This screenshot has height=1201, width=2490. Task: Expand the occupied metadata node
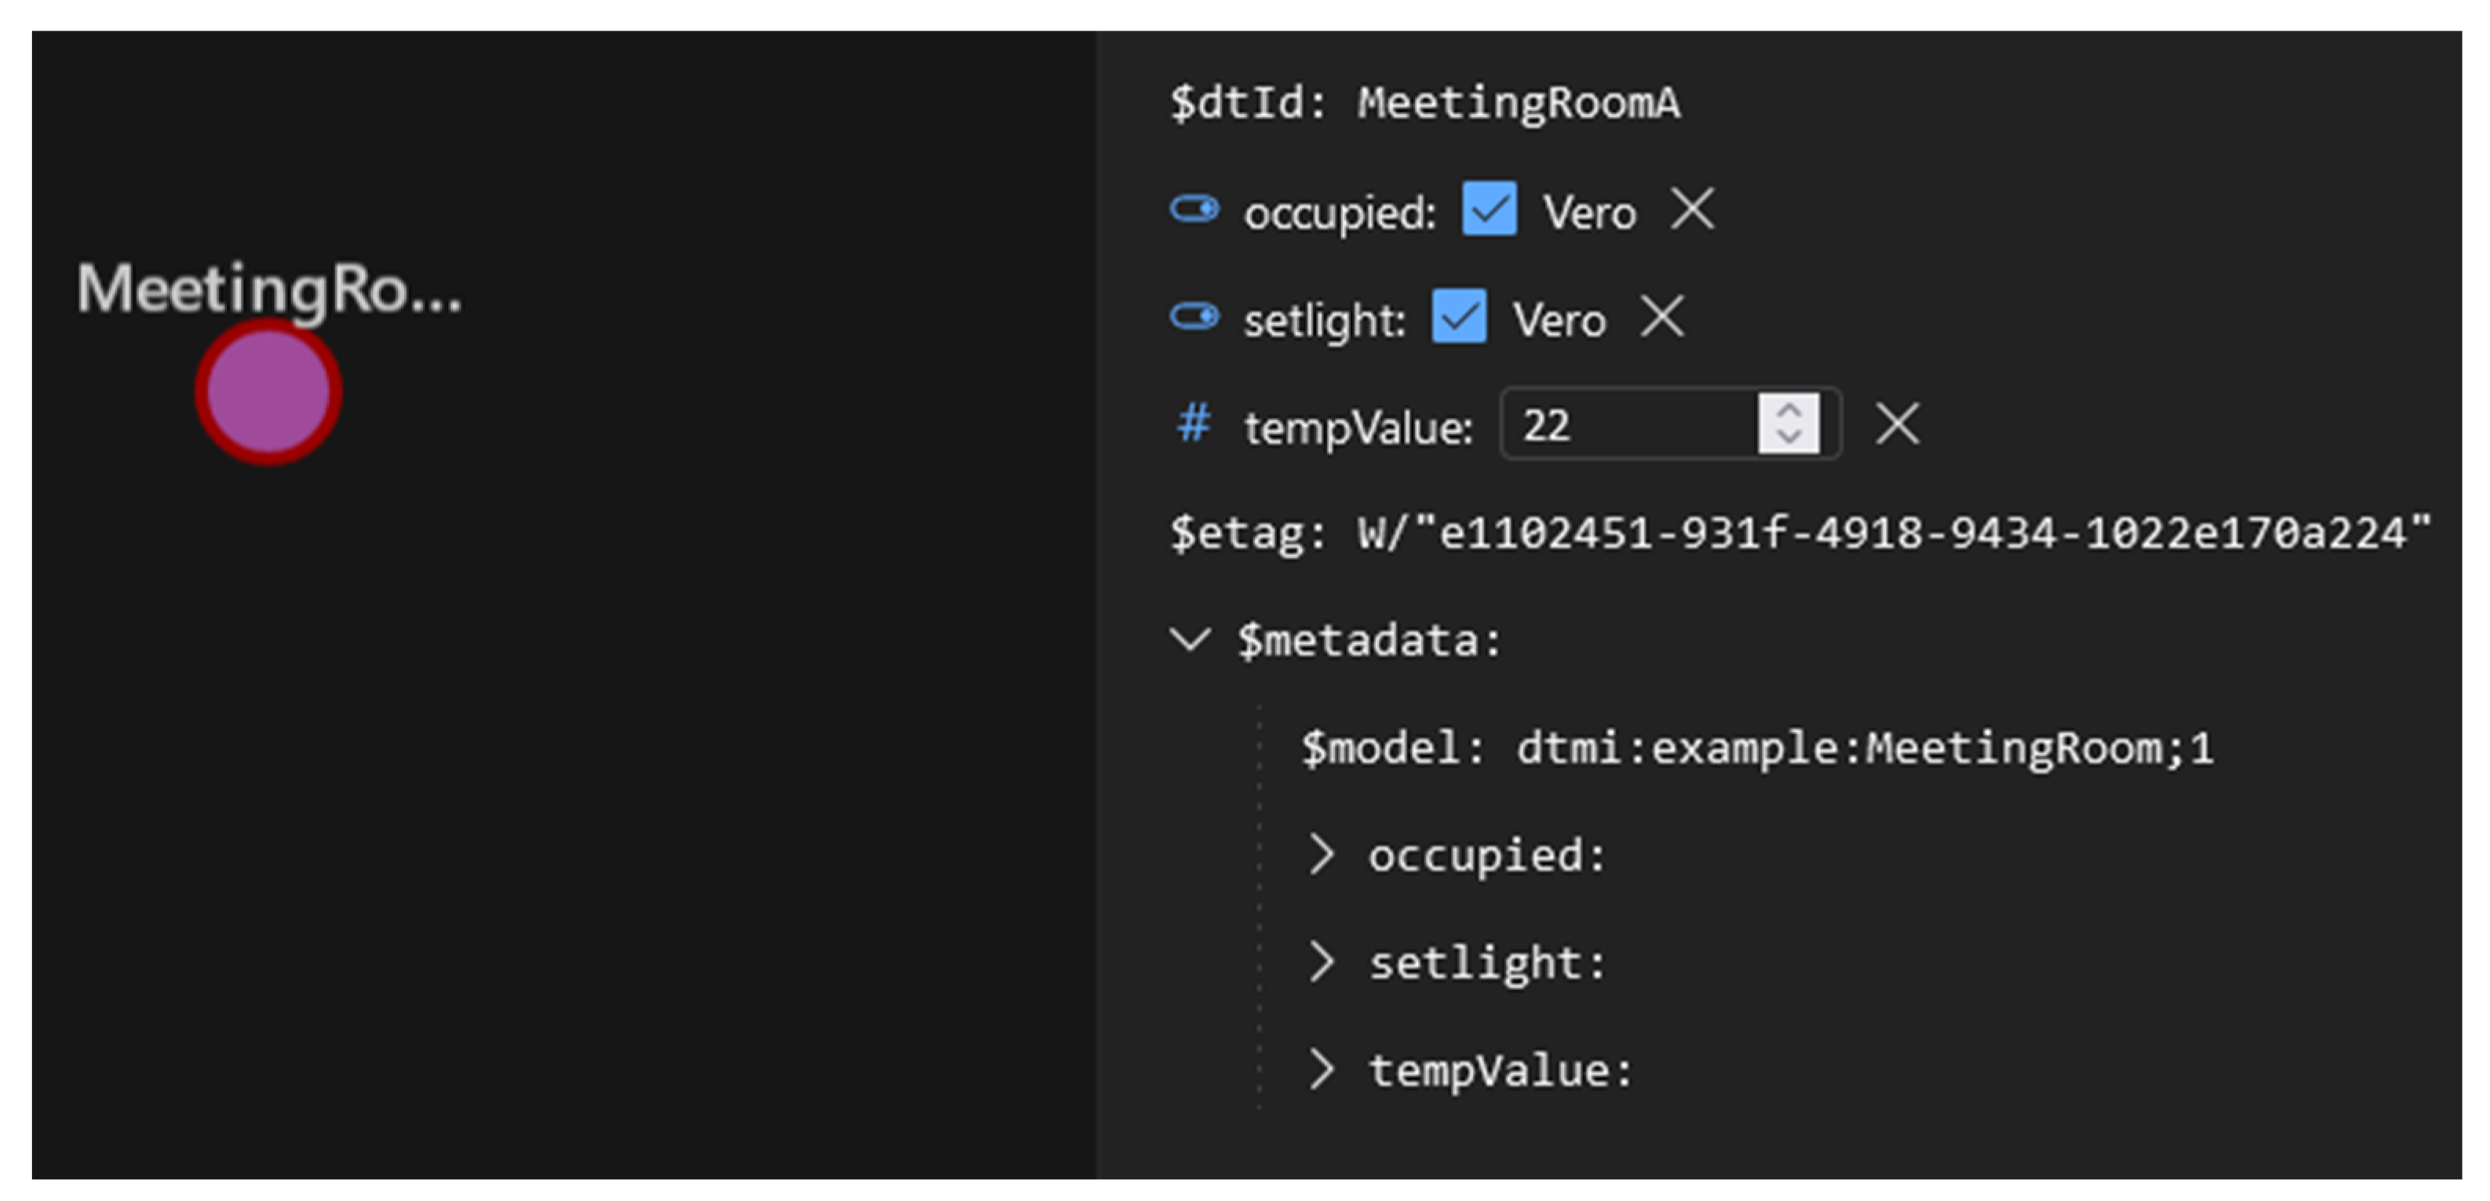(x=1322, y=854)
